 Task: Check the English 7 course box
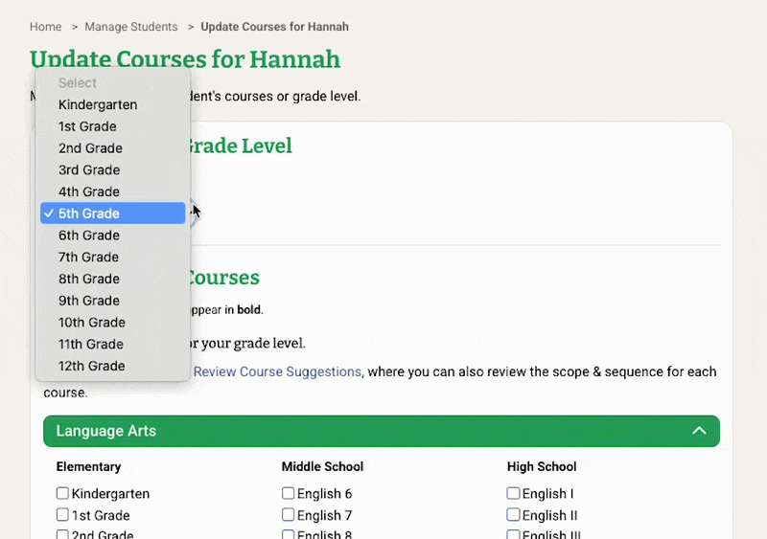[x=288, y=515]
